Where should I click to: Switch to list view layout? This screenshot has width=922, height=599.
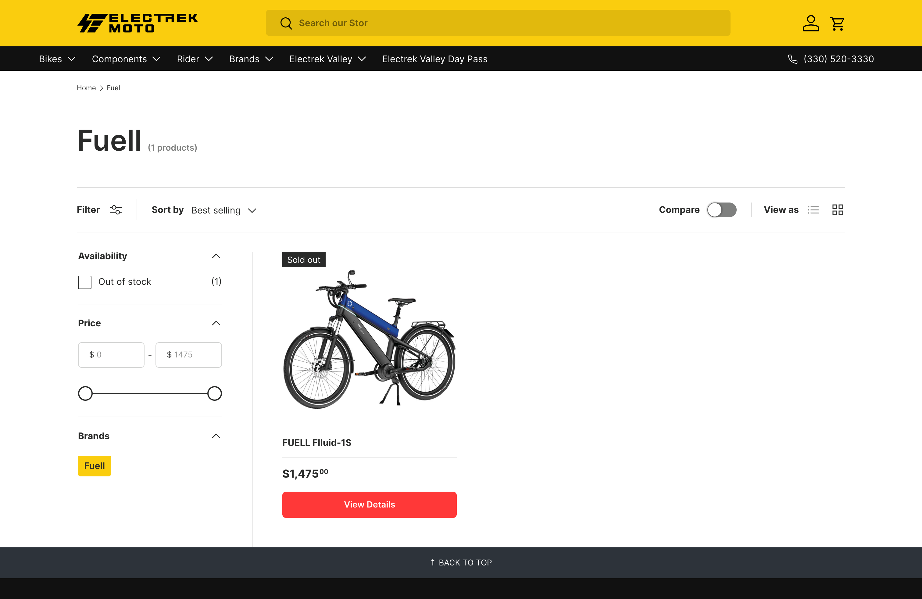coord(813,210)
